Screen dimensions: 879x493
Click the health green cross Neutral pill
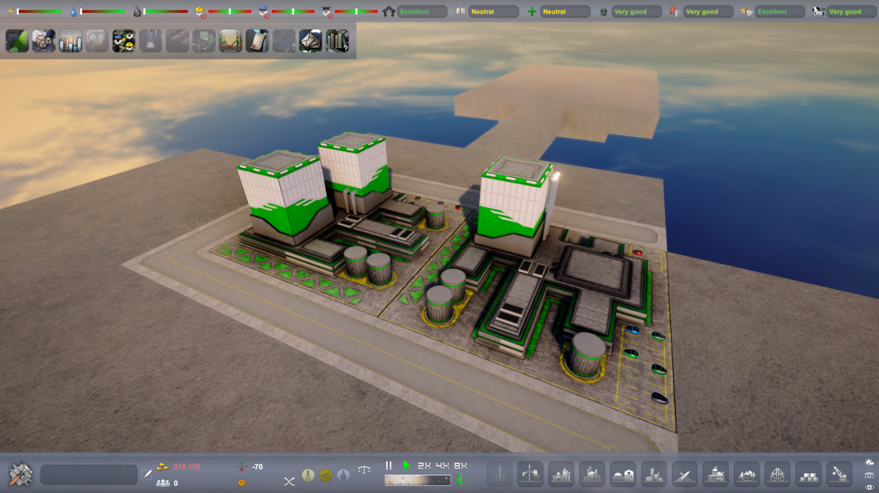click(565, 12)
